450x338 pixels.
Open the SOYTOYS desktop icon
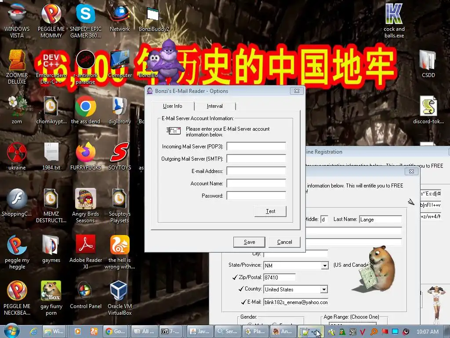tap(120, 156)
